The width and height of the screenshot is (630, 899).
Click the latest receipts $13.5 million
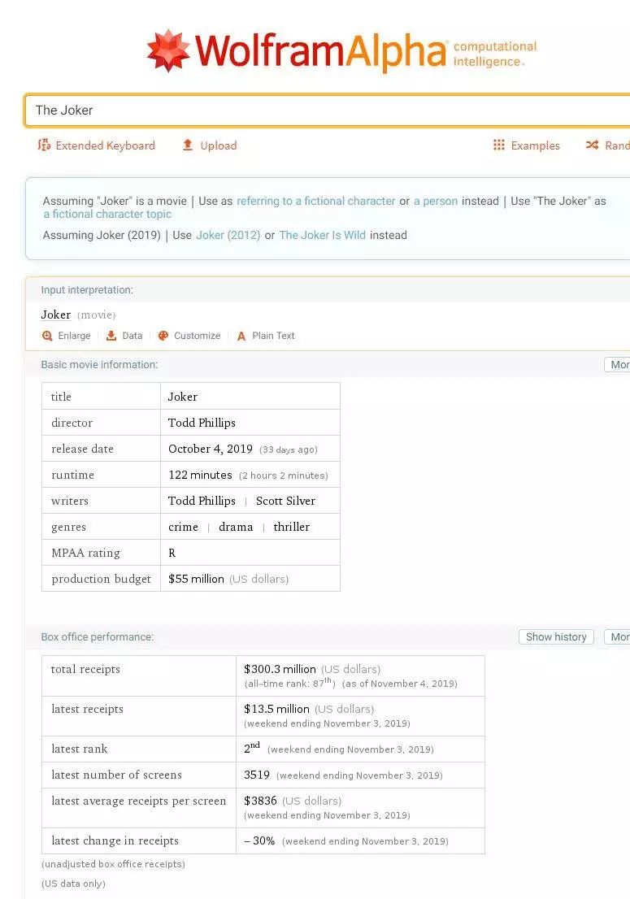click(276, 709)
